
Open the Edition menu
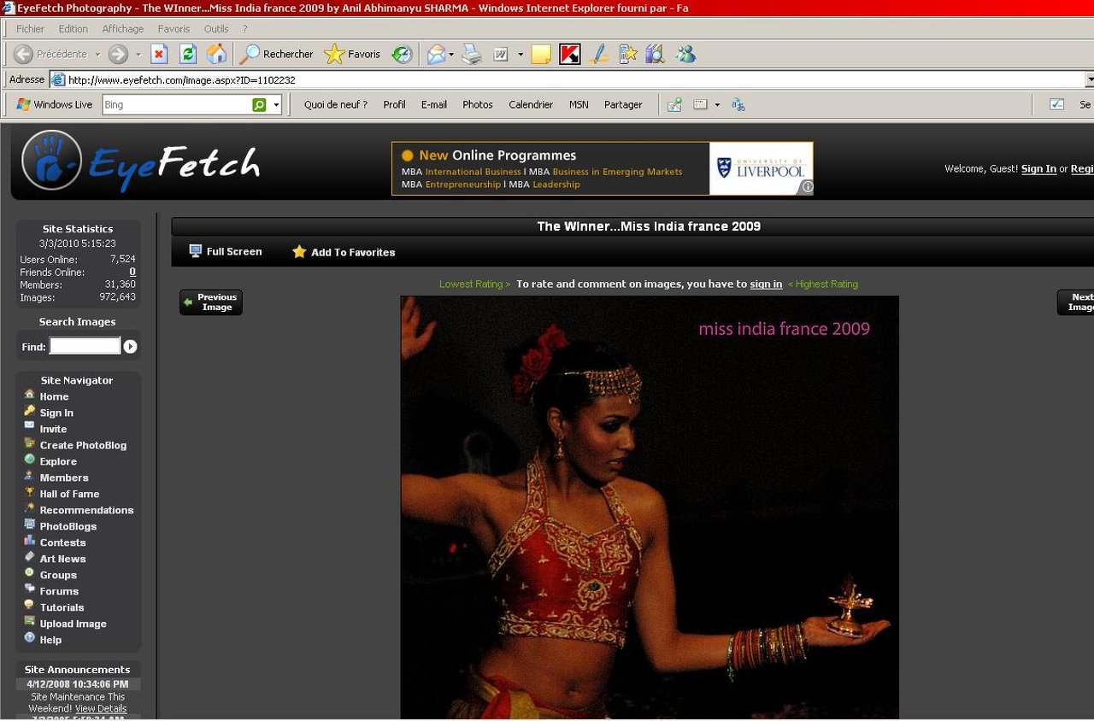pyautogui.click(x=74, y=28)
